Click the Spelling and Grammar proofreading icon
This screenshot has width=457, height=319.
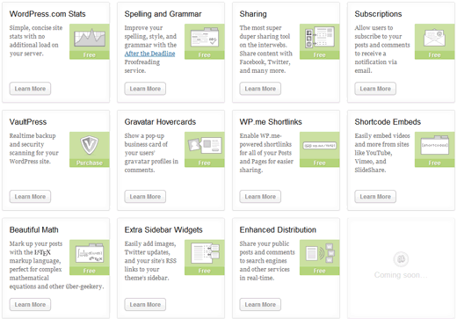click(x=205, y=38)
